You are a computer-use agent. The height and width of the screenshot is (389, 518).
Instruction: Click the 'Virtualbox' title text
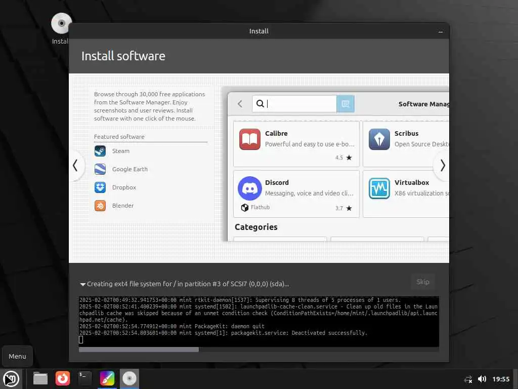click(x=412, y=182)
